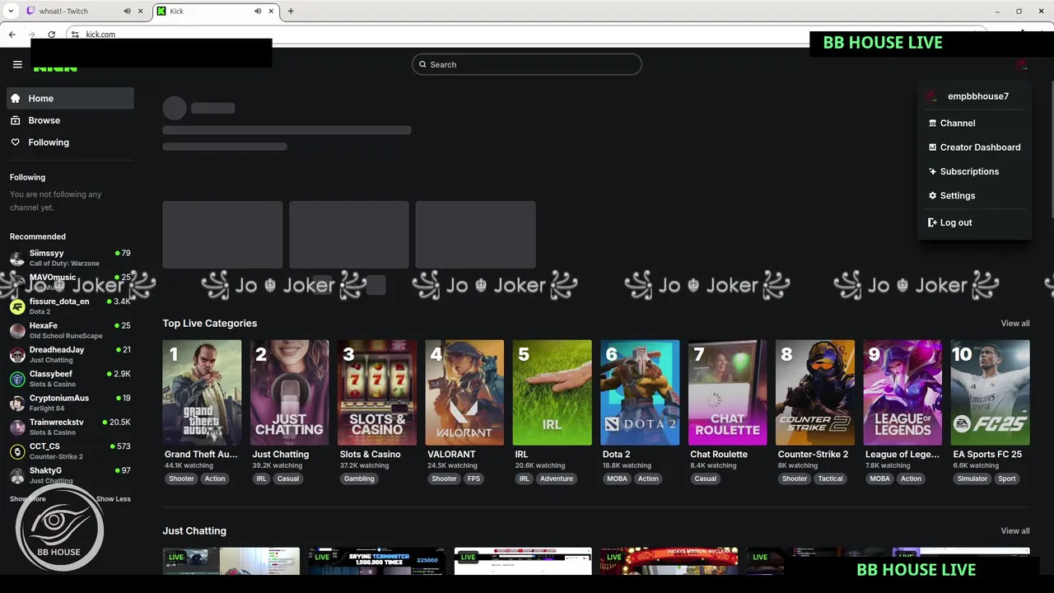Open the Trainwreckstv recommended channel

[x=70, y=427]
